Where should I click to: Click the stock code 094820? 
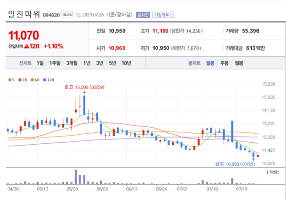click(51, 15)
